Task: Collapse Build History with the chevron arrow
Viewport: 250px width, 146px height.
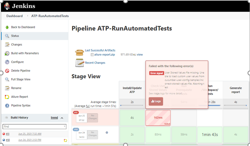Action: coord(62,118)
